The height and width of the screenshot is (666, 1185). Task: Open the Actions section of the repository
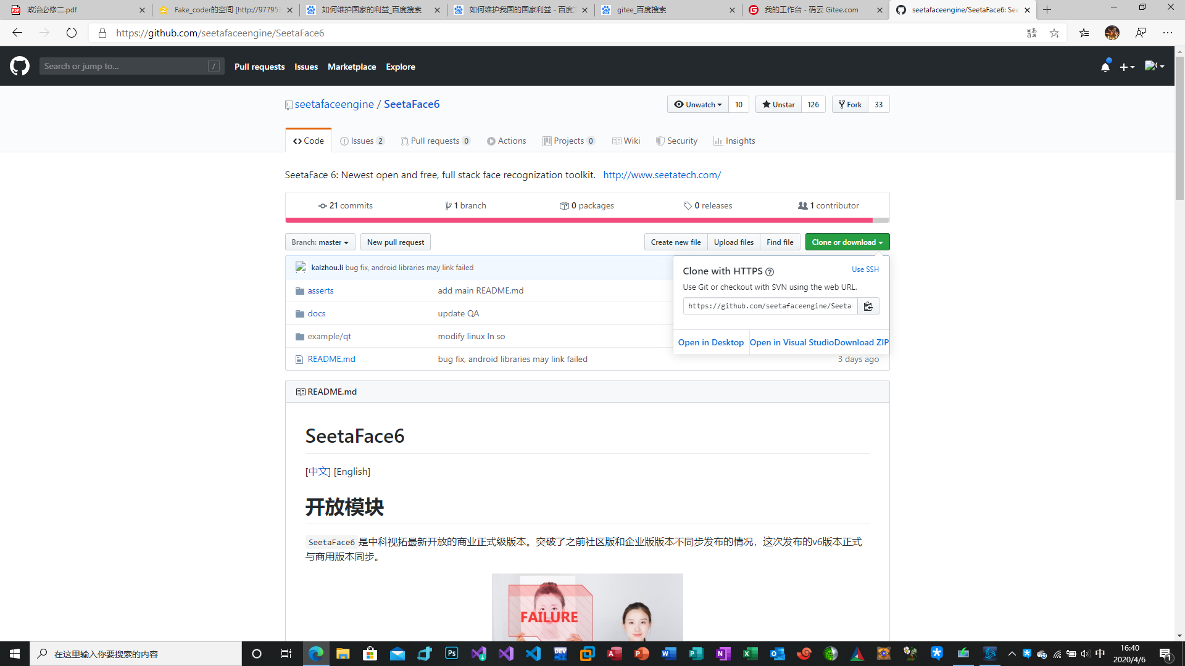(506, 141)
